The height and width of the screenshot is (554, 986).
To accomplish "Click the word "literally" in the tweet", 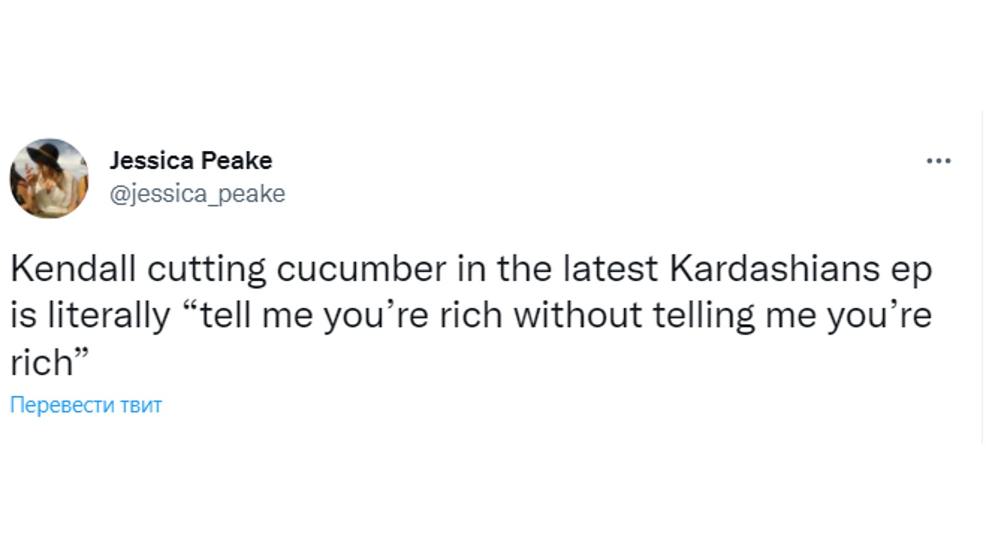I will point(108,315).
